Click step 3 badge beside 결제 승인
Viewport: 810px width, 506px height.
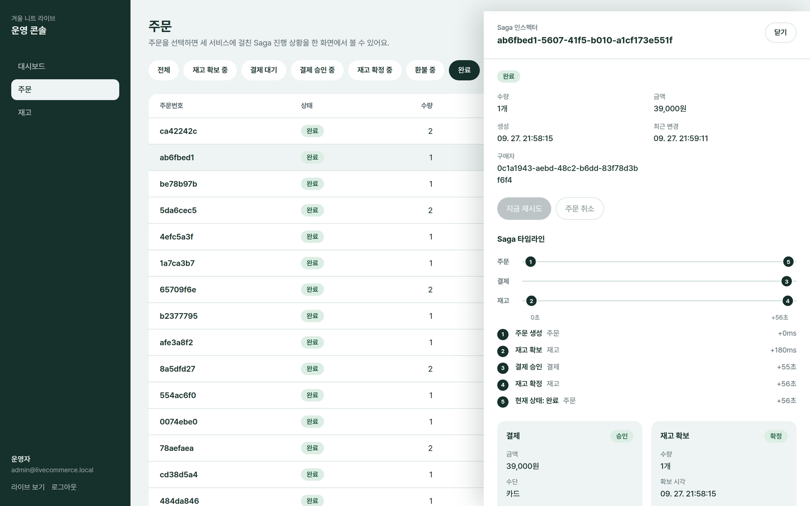coord(503,368)
